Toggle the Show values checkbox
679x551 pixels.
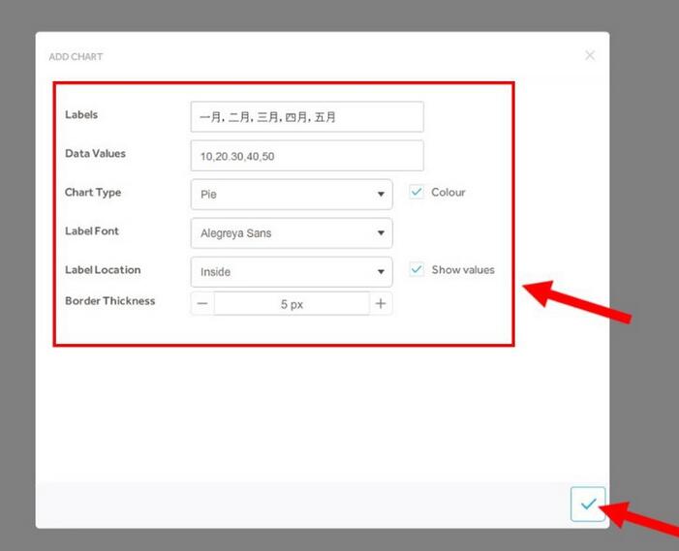click(x=417, y=269)
